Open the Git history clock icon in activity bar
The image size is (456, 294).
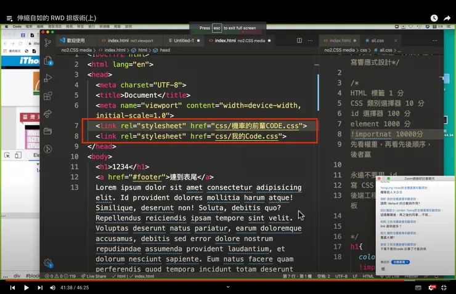tap(47, 149)
